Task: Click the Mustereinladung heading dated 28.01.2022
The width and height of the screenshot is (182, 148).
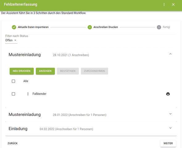Action: tap(25, 115)
